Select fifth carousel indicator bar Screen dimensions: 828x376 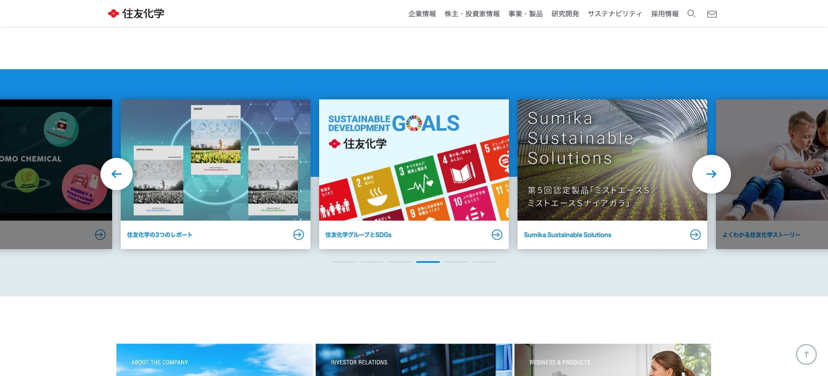(x=456, y=262)
